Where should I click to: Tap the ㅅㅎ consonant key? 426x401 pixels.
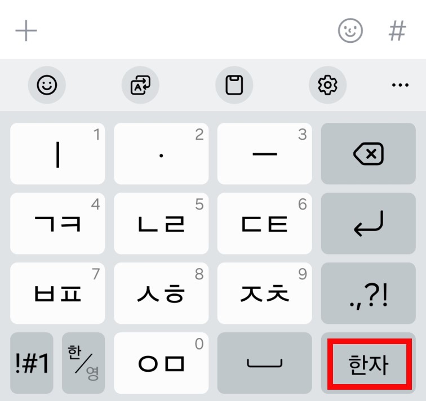coord(161,293)
